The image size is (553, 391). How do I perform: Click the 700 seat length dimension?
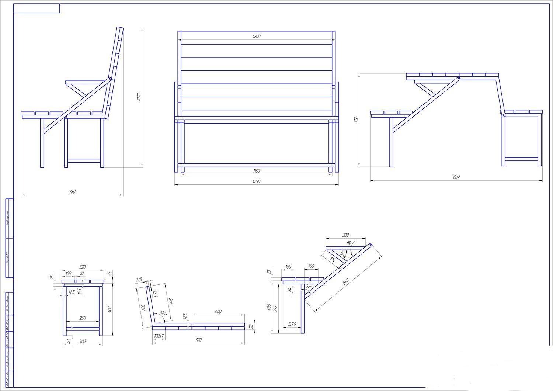(x=198, y=340)
